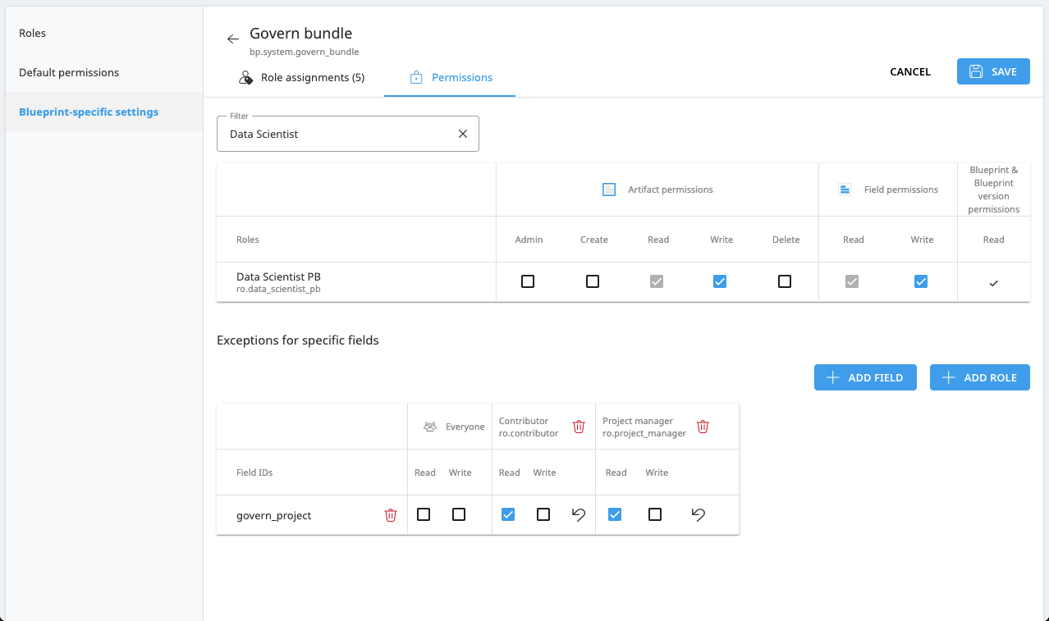Revert Contributor exception using the undo icon

(x=578, y=514)
